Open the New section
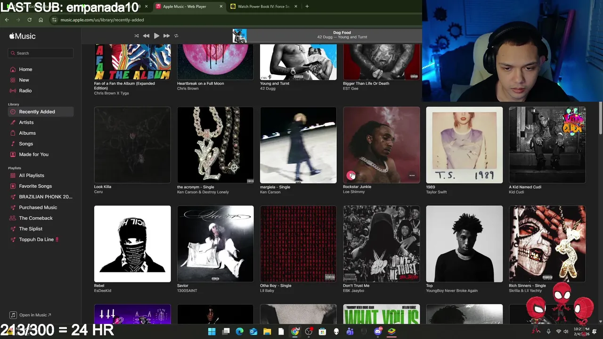Viewport: 603px width, 339px height. pyautogui.click(x=24, y=80)
